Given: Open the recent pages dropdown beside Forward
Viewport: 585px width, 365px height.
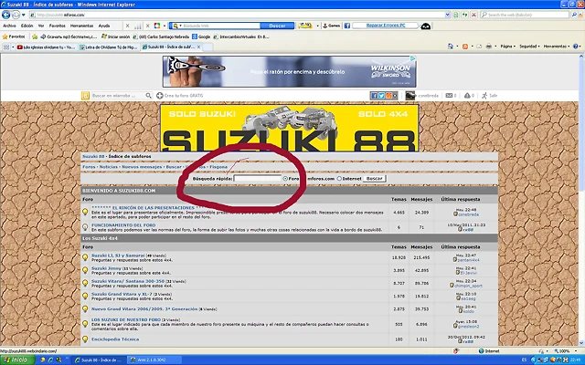Looking at the screenshot, I should (x=23, y=15).
